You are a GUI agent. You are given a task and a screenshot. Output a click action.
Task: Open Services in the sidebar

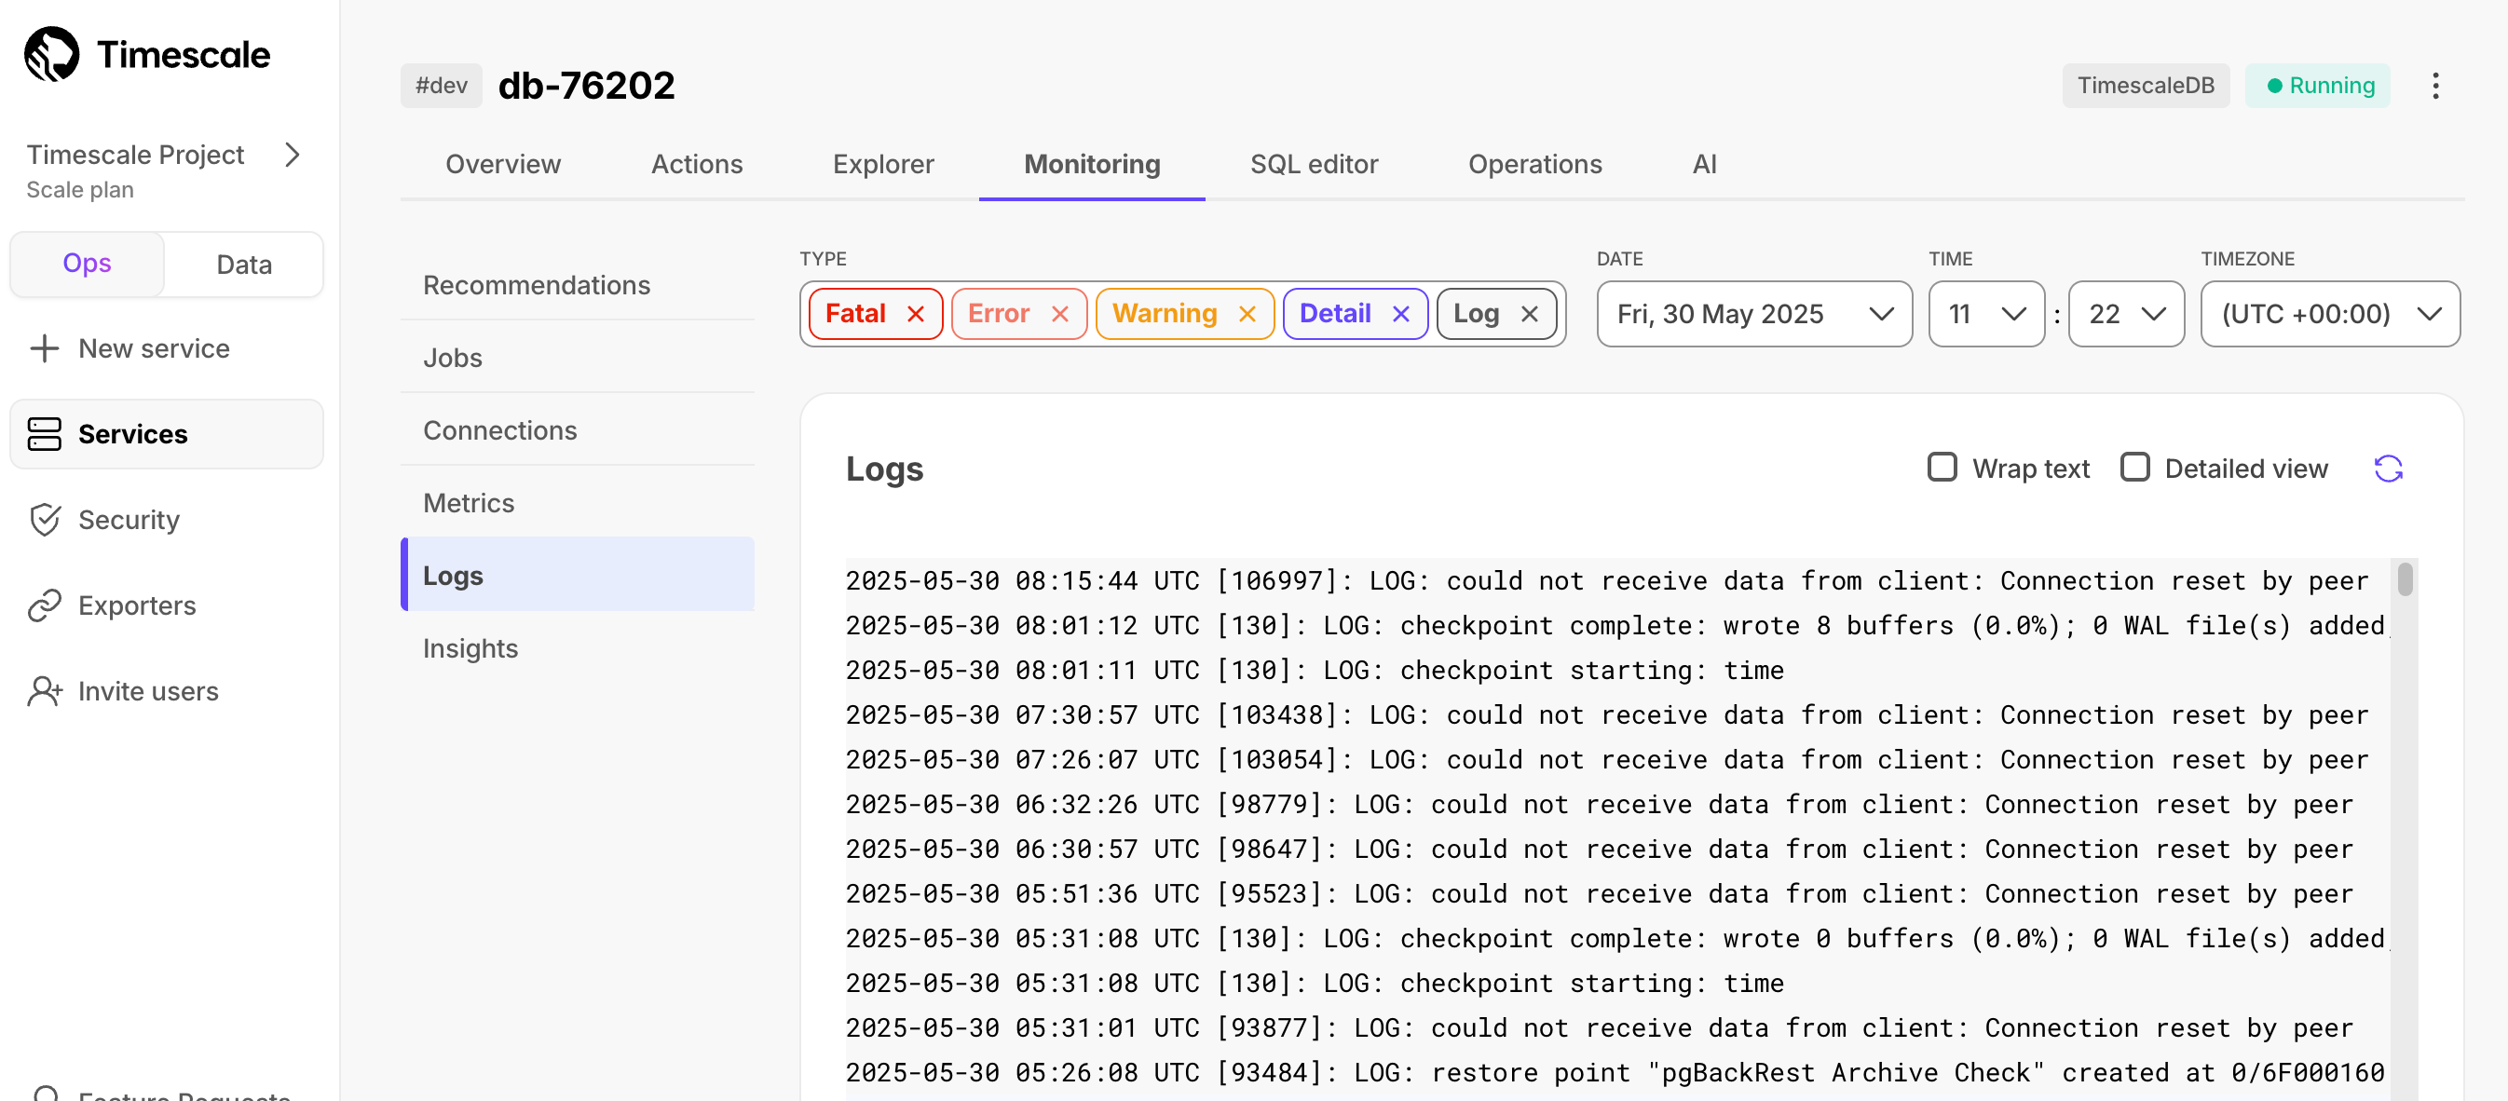click(x=167, y=434)
